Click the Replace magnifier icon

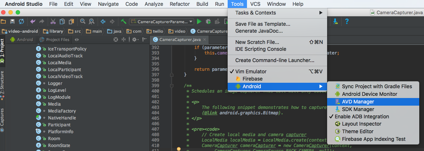click(92, 21)
